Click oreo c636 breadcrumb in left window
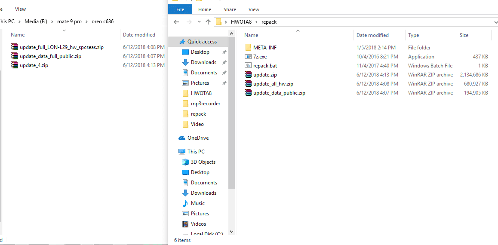498x245 pixels. pyautogui.click(x=102, y=21)
